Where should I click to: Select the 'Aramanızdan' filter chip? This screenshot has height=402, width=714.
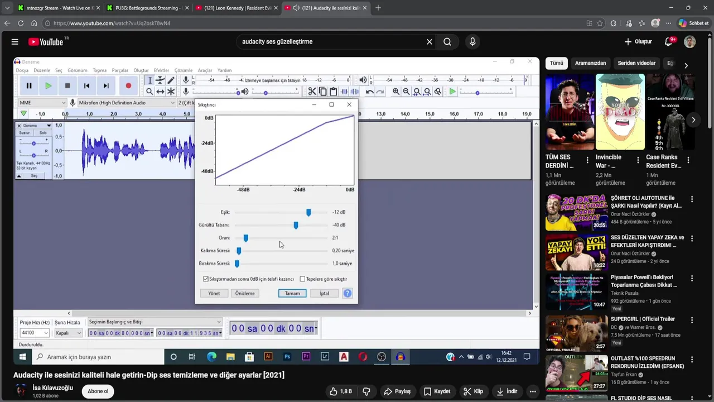click(591, 63)
